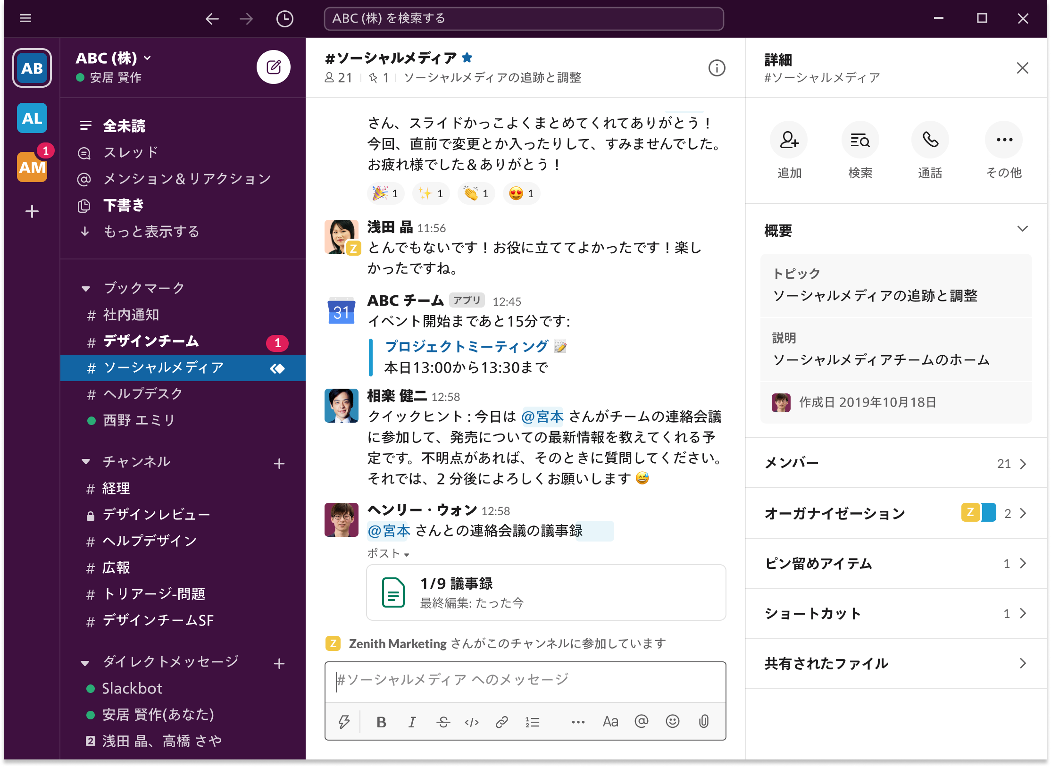
Task: Add a channel with the plus icon
Action: click(279, 464)
